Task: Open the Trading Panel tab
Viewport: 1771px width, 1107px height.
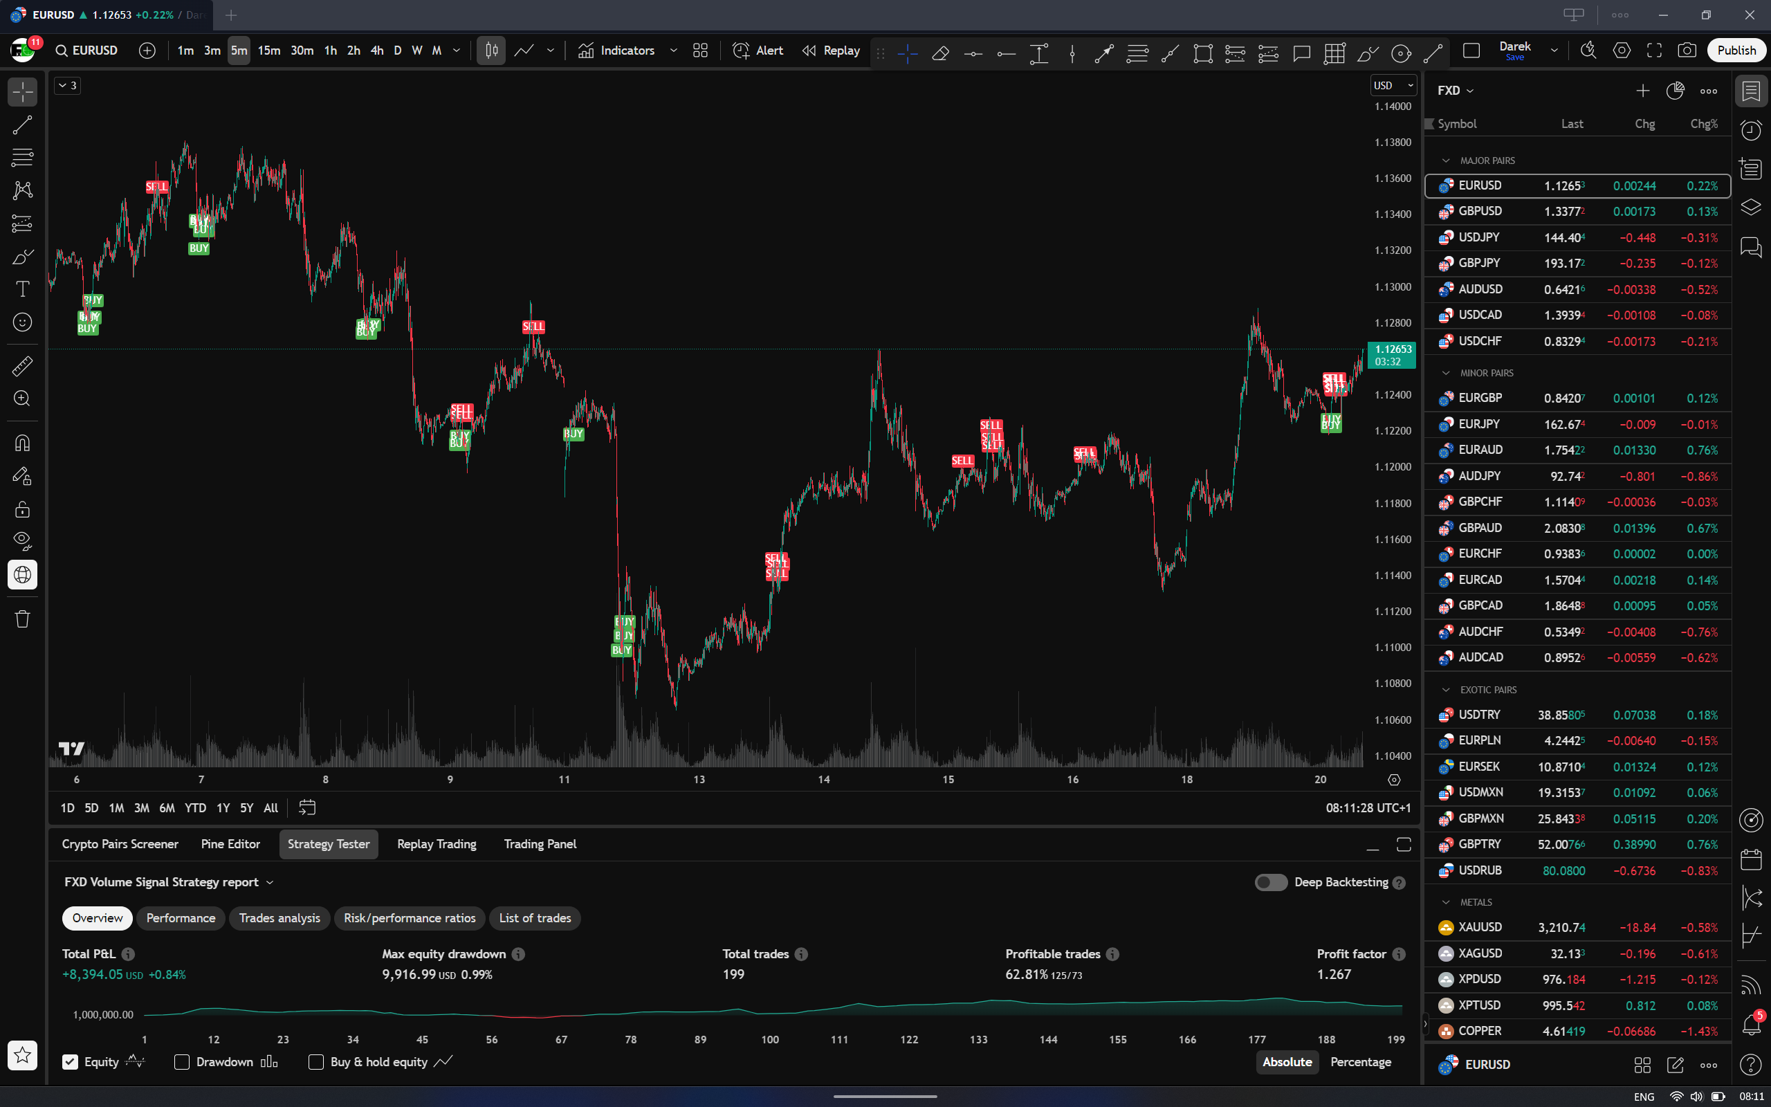Action: point(540,844)
